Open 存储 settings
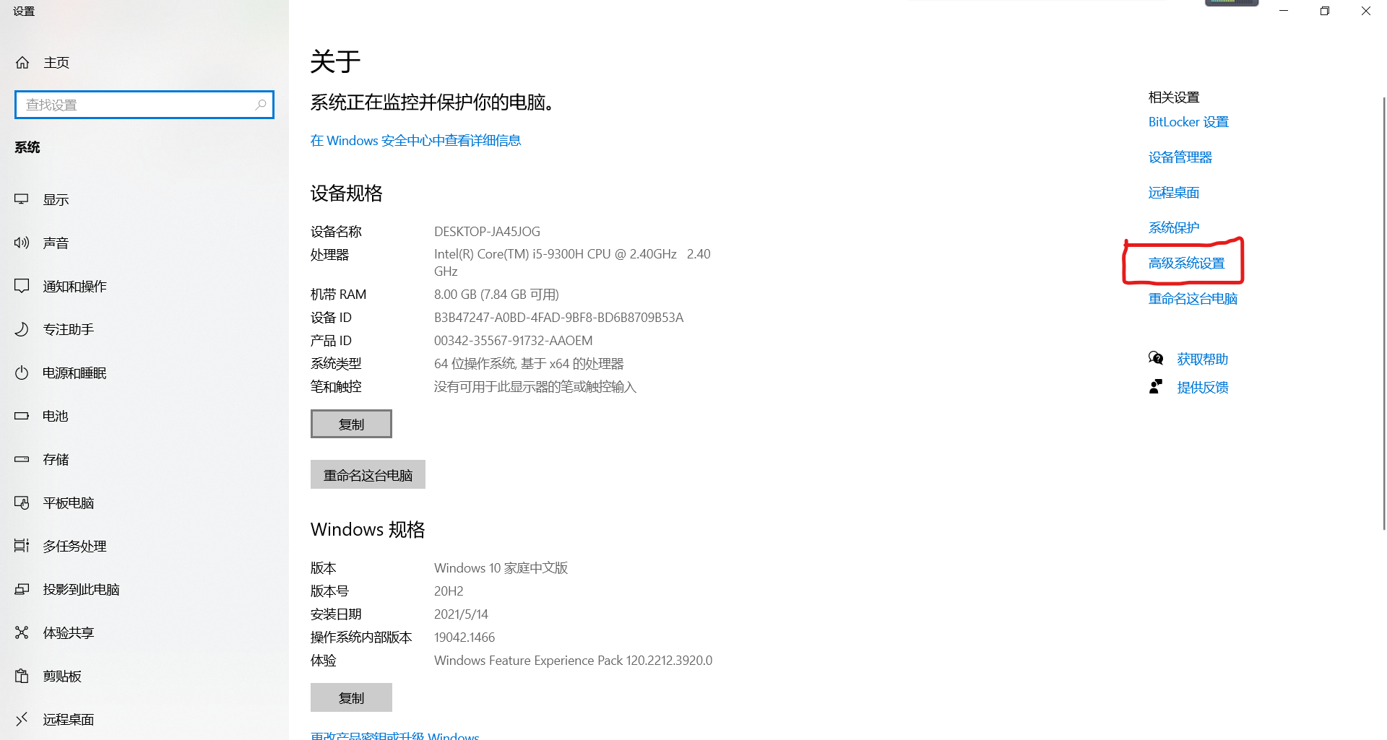 pos(55,459)
